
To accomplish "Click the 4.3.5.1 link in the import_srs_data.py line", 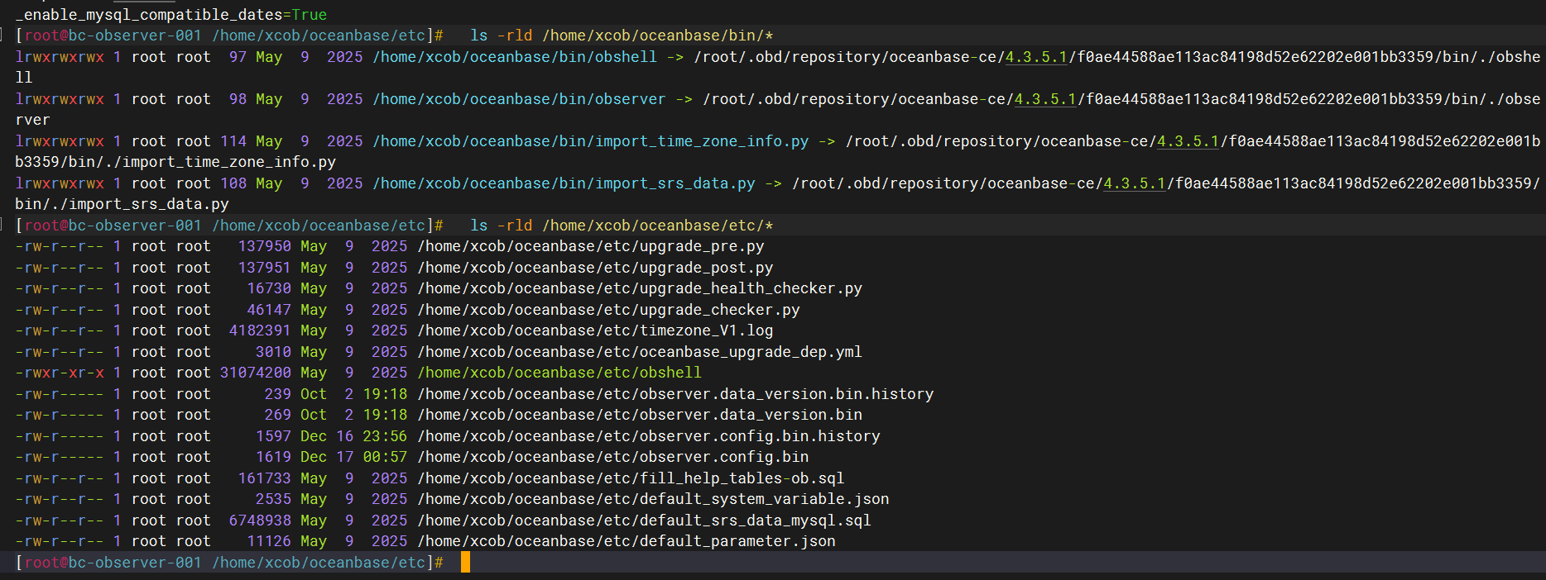I will (x=1134, y=183).
